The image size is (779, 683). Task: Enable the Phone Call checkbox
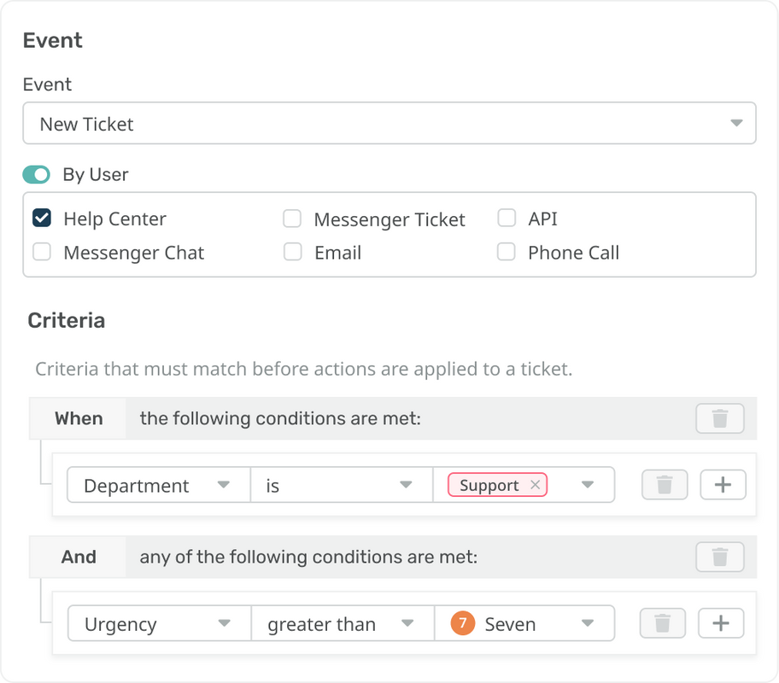(x=506, y=252)
